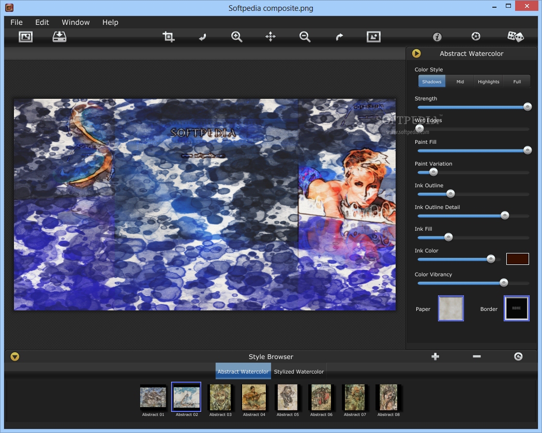Choose a Paper texture via its thumbnail

(451, 308)
